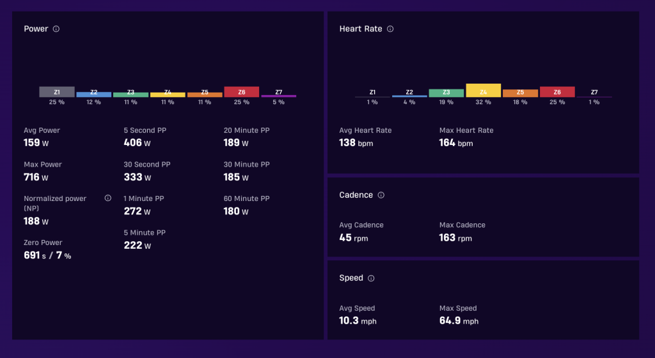655x358 pixels.
Task: Click the Max Heart Rate 164 bpm value
Action: [x=456, y=143]
